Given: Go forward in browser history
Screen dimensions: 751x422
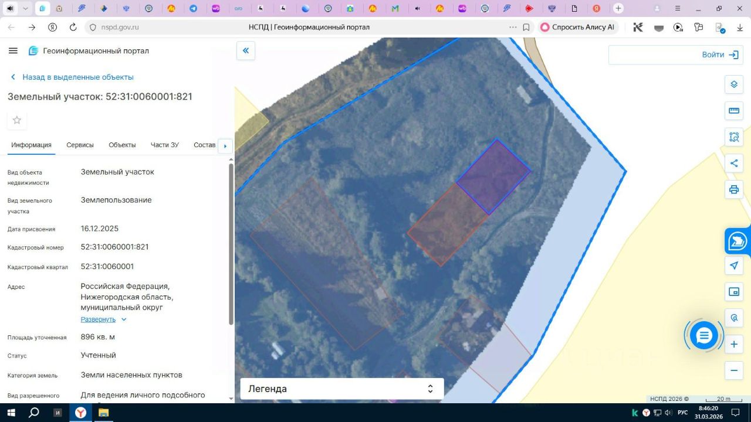Looking at the screenshot, I should 32,27.
